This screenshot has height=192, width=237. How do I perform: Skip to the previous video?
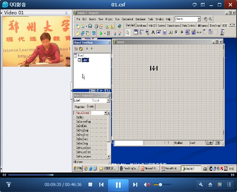102,184
